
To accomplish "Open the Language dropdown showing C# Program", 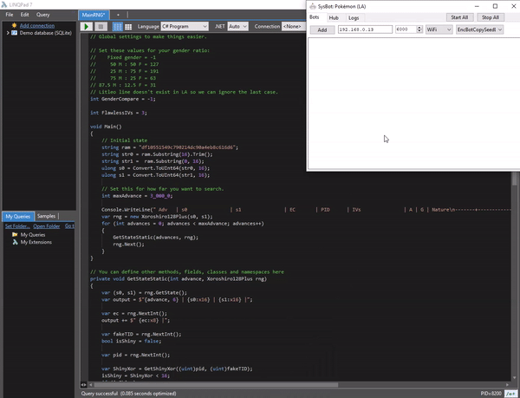I will [x=185, y=26].
